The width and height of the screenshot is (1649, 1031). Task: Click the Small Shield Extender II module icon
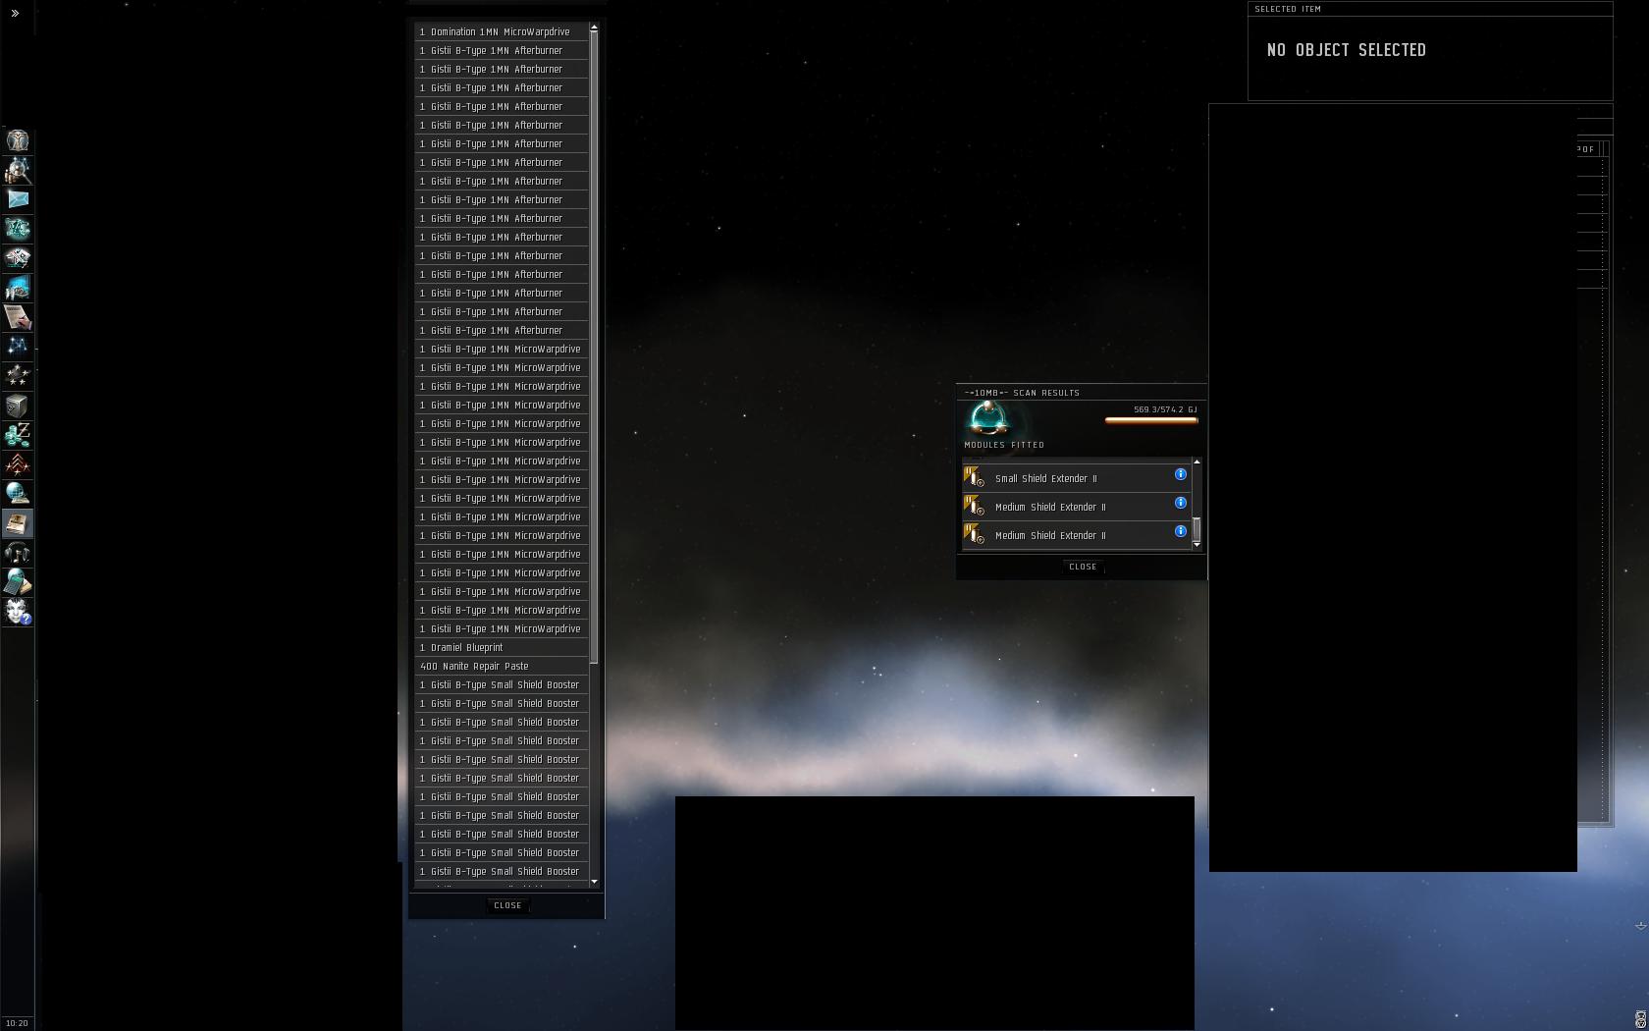(974, 477)
